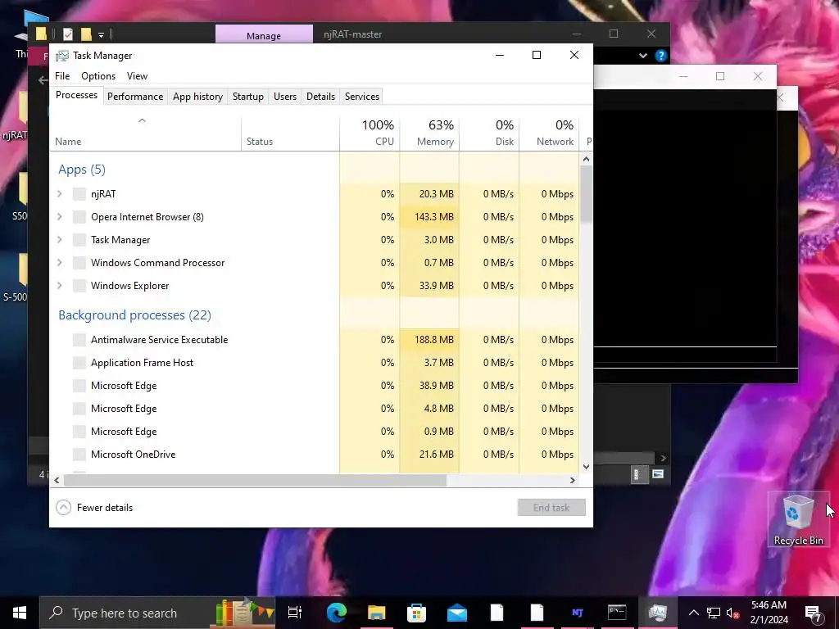Open Explorer help via the question mark icon
This screenshot has width=839, height=629.
[x=661, y=56]
